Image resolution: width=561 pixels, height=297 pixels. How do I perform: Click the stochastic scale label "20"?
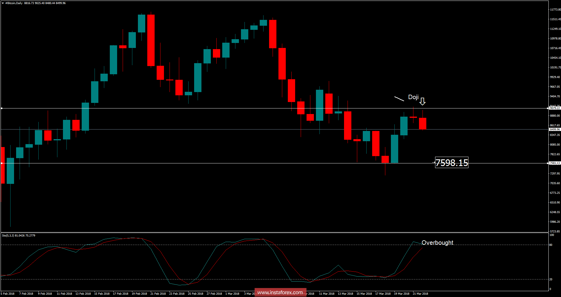pos(551,279)
